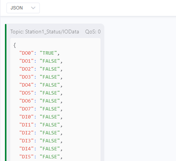This screenshot has height=161, width=176.
Task: Open the JSON payload format dropdown
Action: click(x=23, y=8)
